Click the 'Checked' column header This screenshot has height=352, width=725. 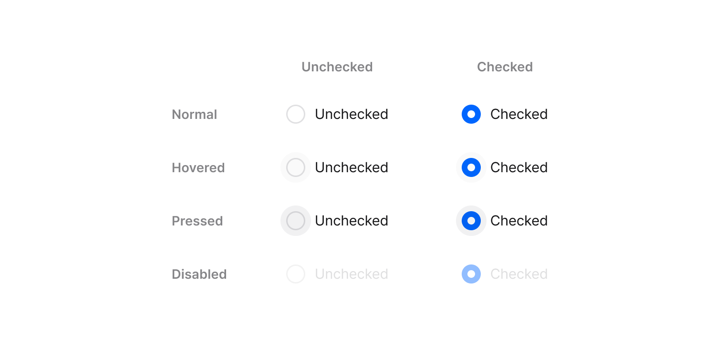(505, 67)
